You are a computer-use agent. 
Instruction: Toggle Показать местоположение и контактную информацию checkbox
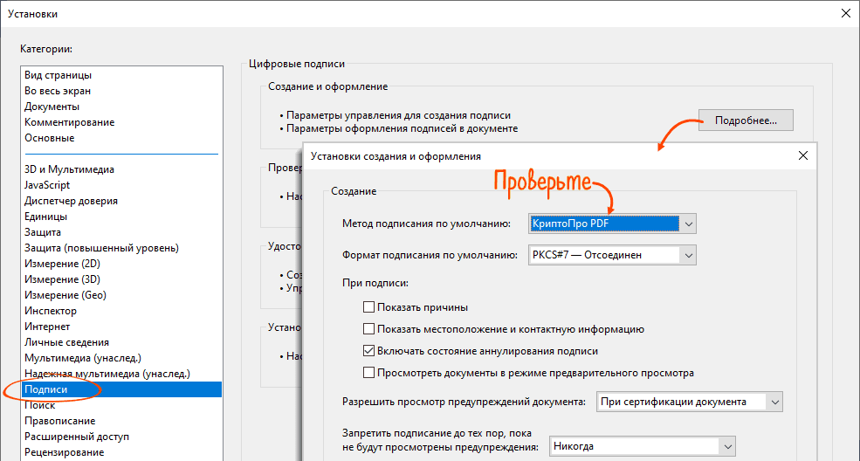tap(369, 329)
